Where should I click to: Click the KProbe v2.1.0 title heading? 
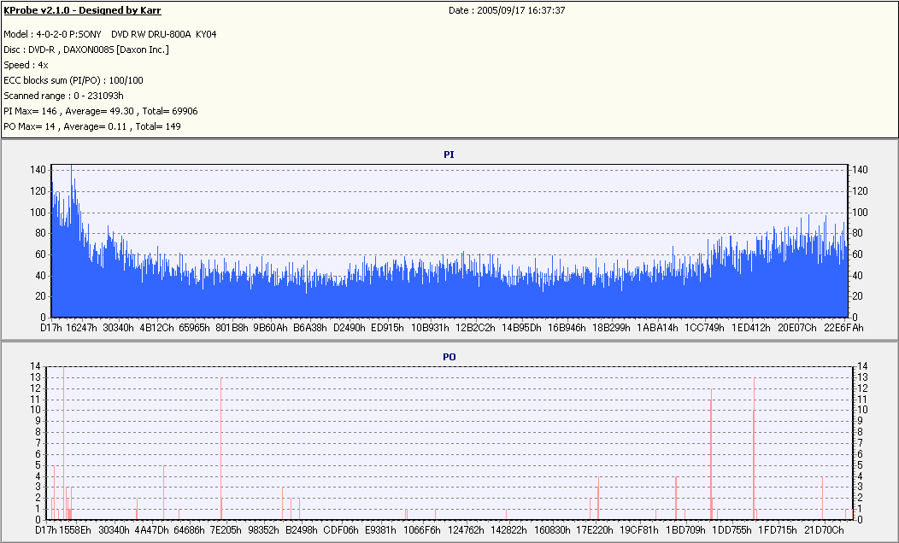click(82, 10)
